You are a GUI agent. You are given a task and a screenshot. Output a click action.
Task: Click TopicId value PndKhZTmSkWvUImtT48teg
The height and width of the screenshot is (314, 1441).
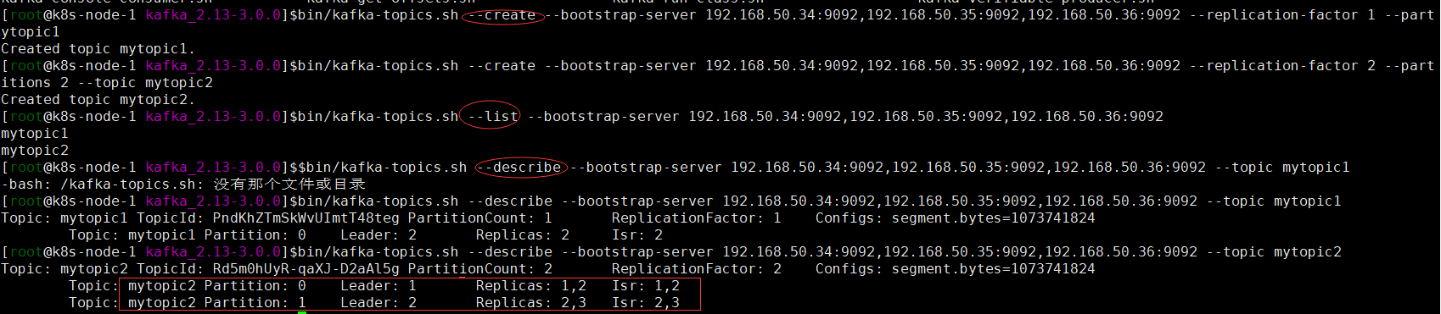(306, 218)
